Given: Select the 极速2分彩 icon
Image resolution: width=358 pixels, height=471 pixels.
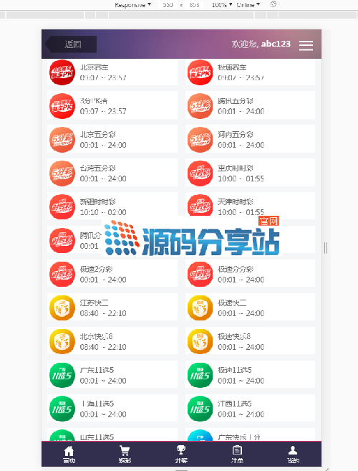Looking at the screenshot, I should click(x=62, y=275).
